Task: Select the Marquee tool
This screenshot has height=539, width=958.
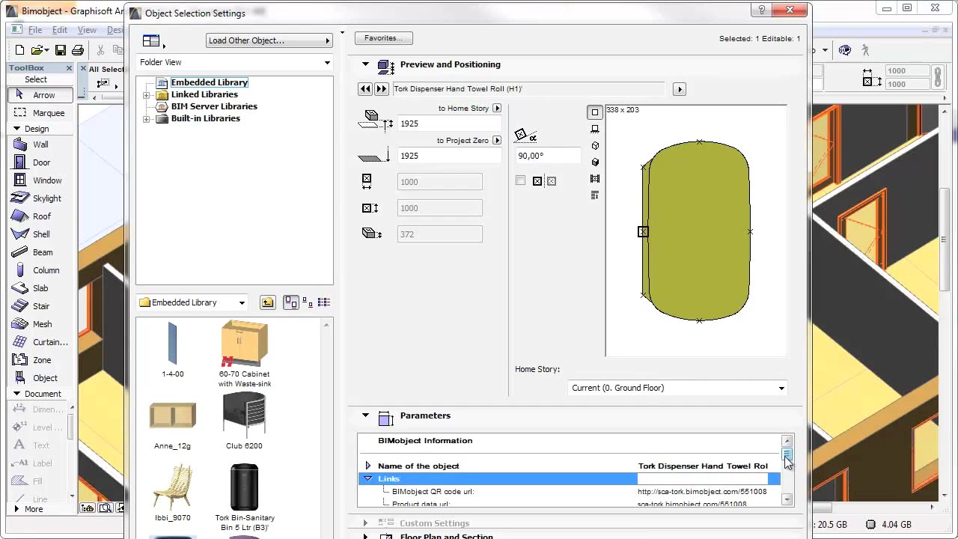Action: point(41,113)
